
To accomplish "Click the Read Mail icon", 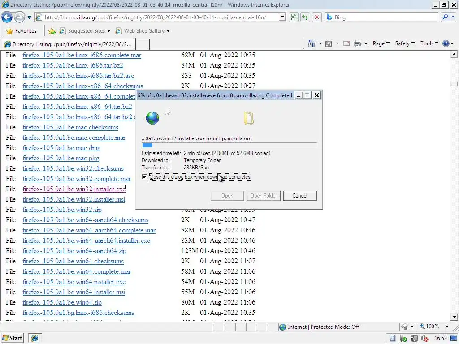I will click(346, 43).
